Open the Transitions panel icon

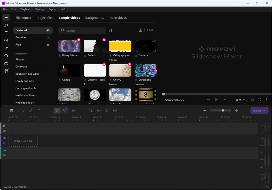6,40
